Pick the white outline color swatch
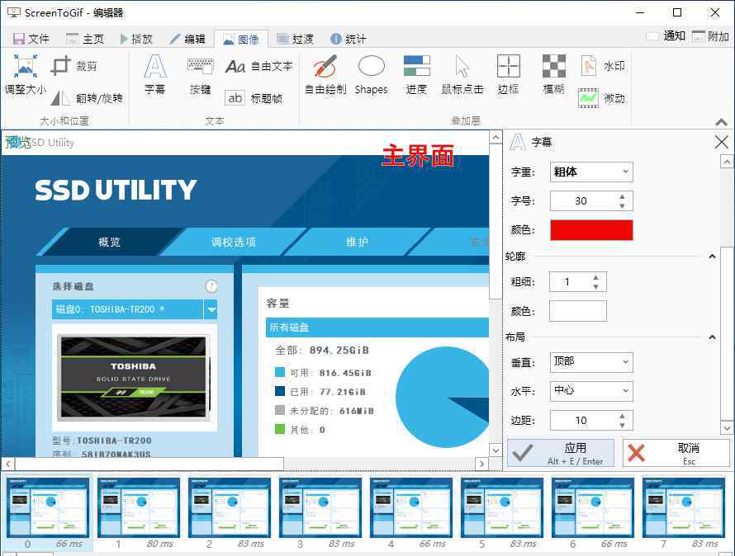 click(x=578, y=311)
